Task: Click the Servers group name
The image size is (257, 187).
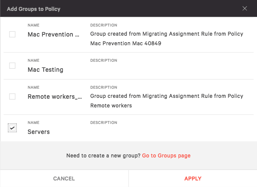Action: (39, 132)
